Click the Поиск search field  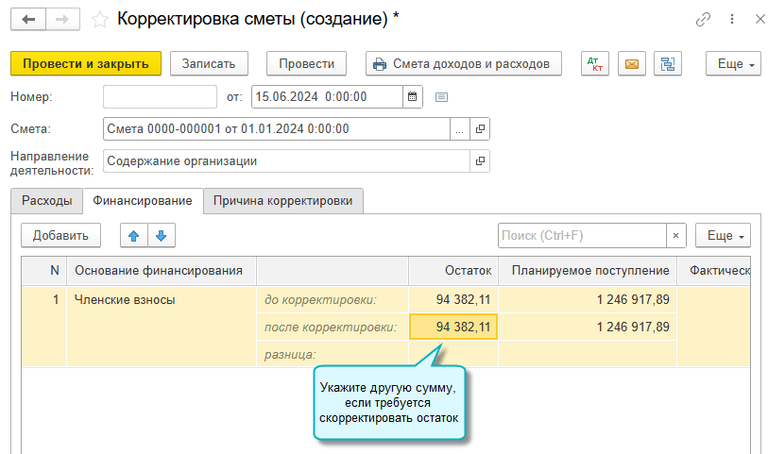[x=582, y=236]
